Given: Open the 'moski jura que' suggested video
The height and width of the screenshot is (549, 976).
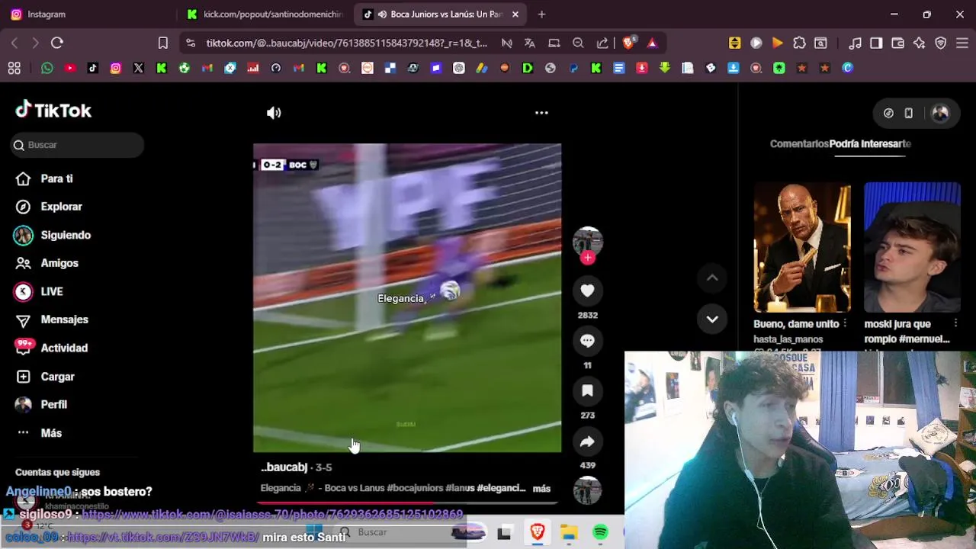Looking at the screenshot, I should (912, 247).
